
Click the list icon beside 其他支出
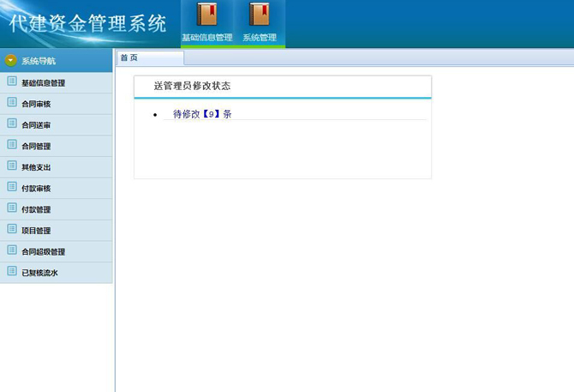pos(12,166)
